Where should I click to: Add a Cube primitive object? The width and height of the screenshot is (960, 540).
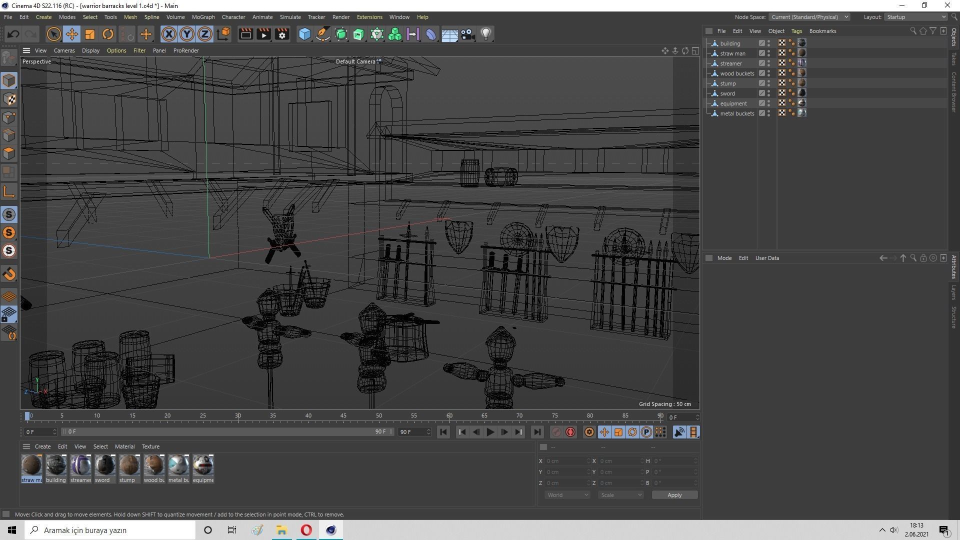tap(304, 34)
